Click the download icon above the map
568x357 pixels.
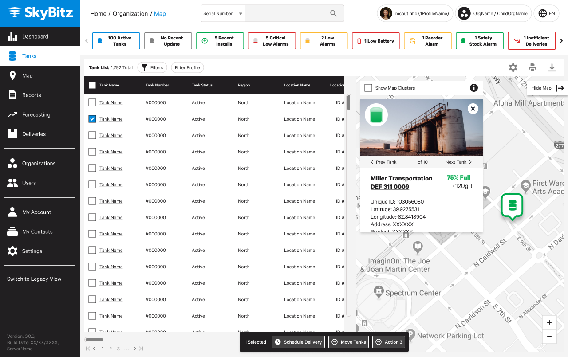(x=552, y=67)
